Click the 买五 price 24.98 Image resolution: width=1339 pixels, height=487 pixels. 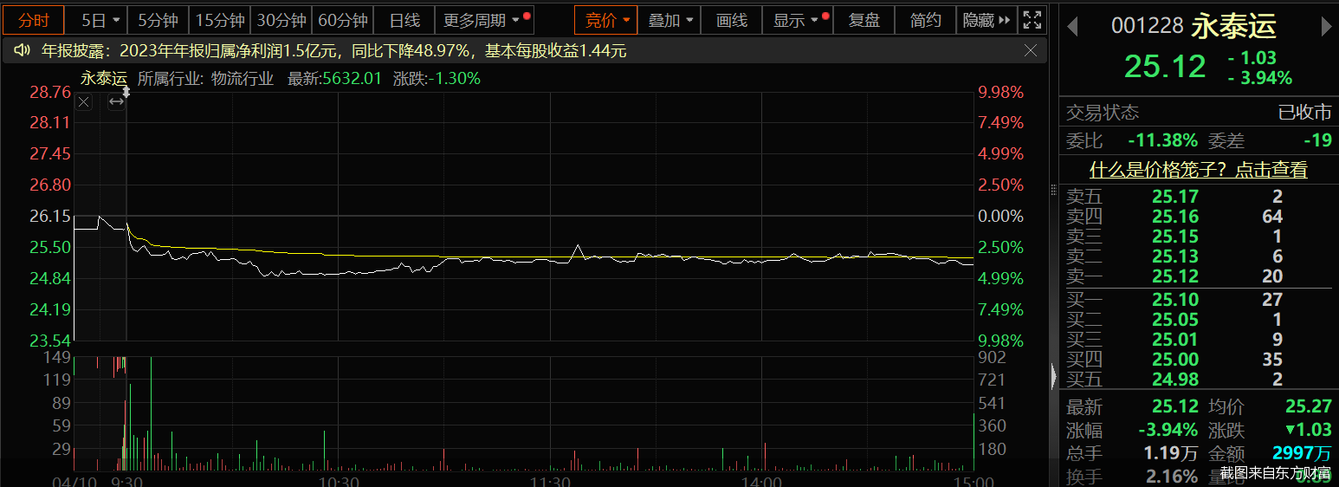1175,379
